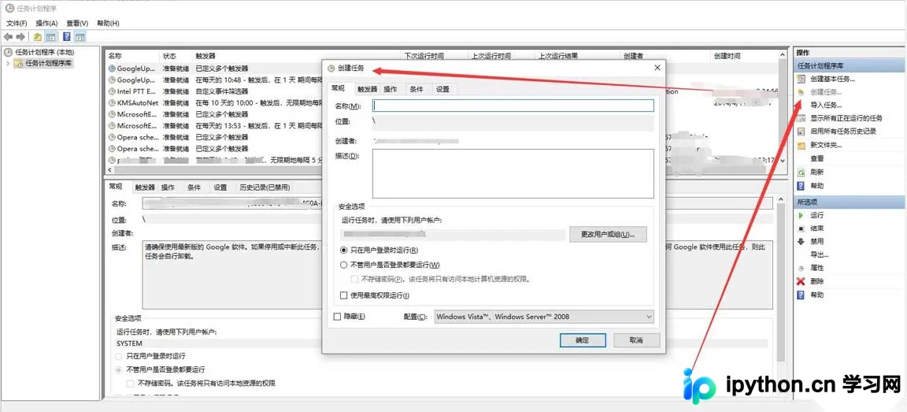
Task: Click the 确定 button
Action: coord(583,340)
